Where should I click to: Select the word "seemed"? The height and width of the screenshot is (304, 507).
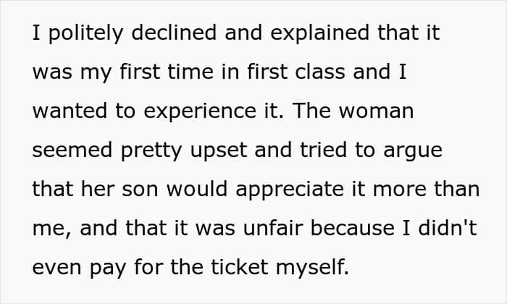pos(72,150)
